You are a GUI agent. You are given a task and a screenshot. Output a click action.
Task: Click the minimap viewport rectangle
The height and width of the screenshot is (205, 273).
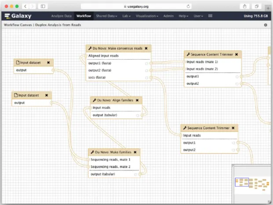coord(242,182)
